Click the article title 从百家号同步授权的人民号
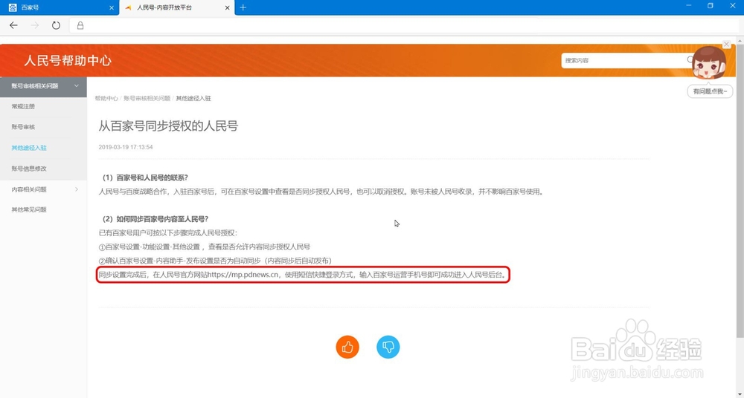This screenshot has height=398, width=744. [x=168, y=126]
